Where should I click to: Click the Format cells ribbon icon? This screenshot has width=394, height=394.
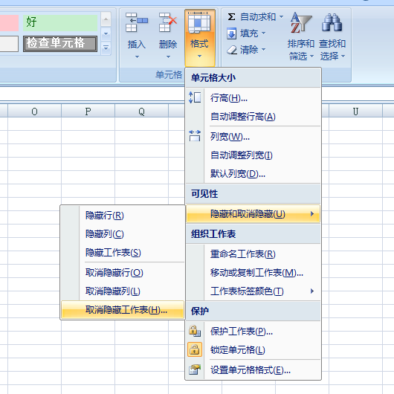pos(199,22)
